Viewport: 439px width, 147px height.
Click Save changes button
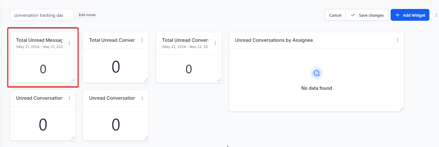click(x=367, y=15)
